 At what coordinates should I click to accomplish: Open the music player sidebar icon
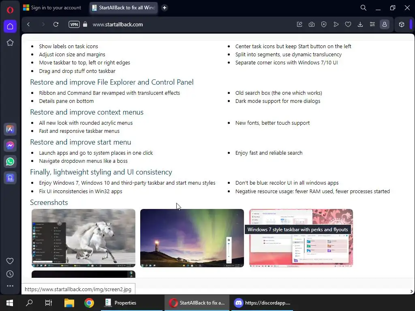[x=10, y=178]
